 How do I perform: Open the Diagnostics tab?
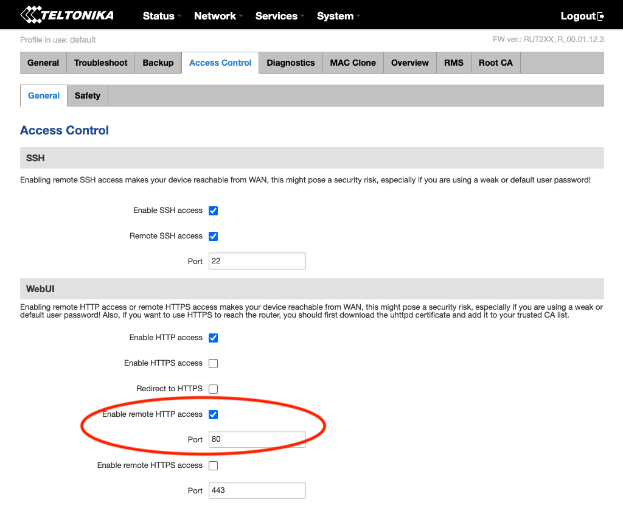tap(290, 62)
